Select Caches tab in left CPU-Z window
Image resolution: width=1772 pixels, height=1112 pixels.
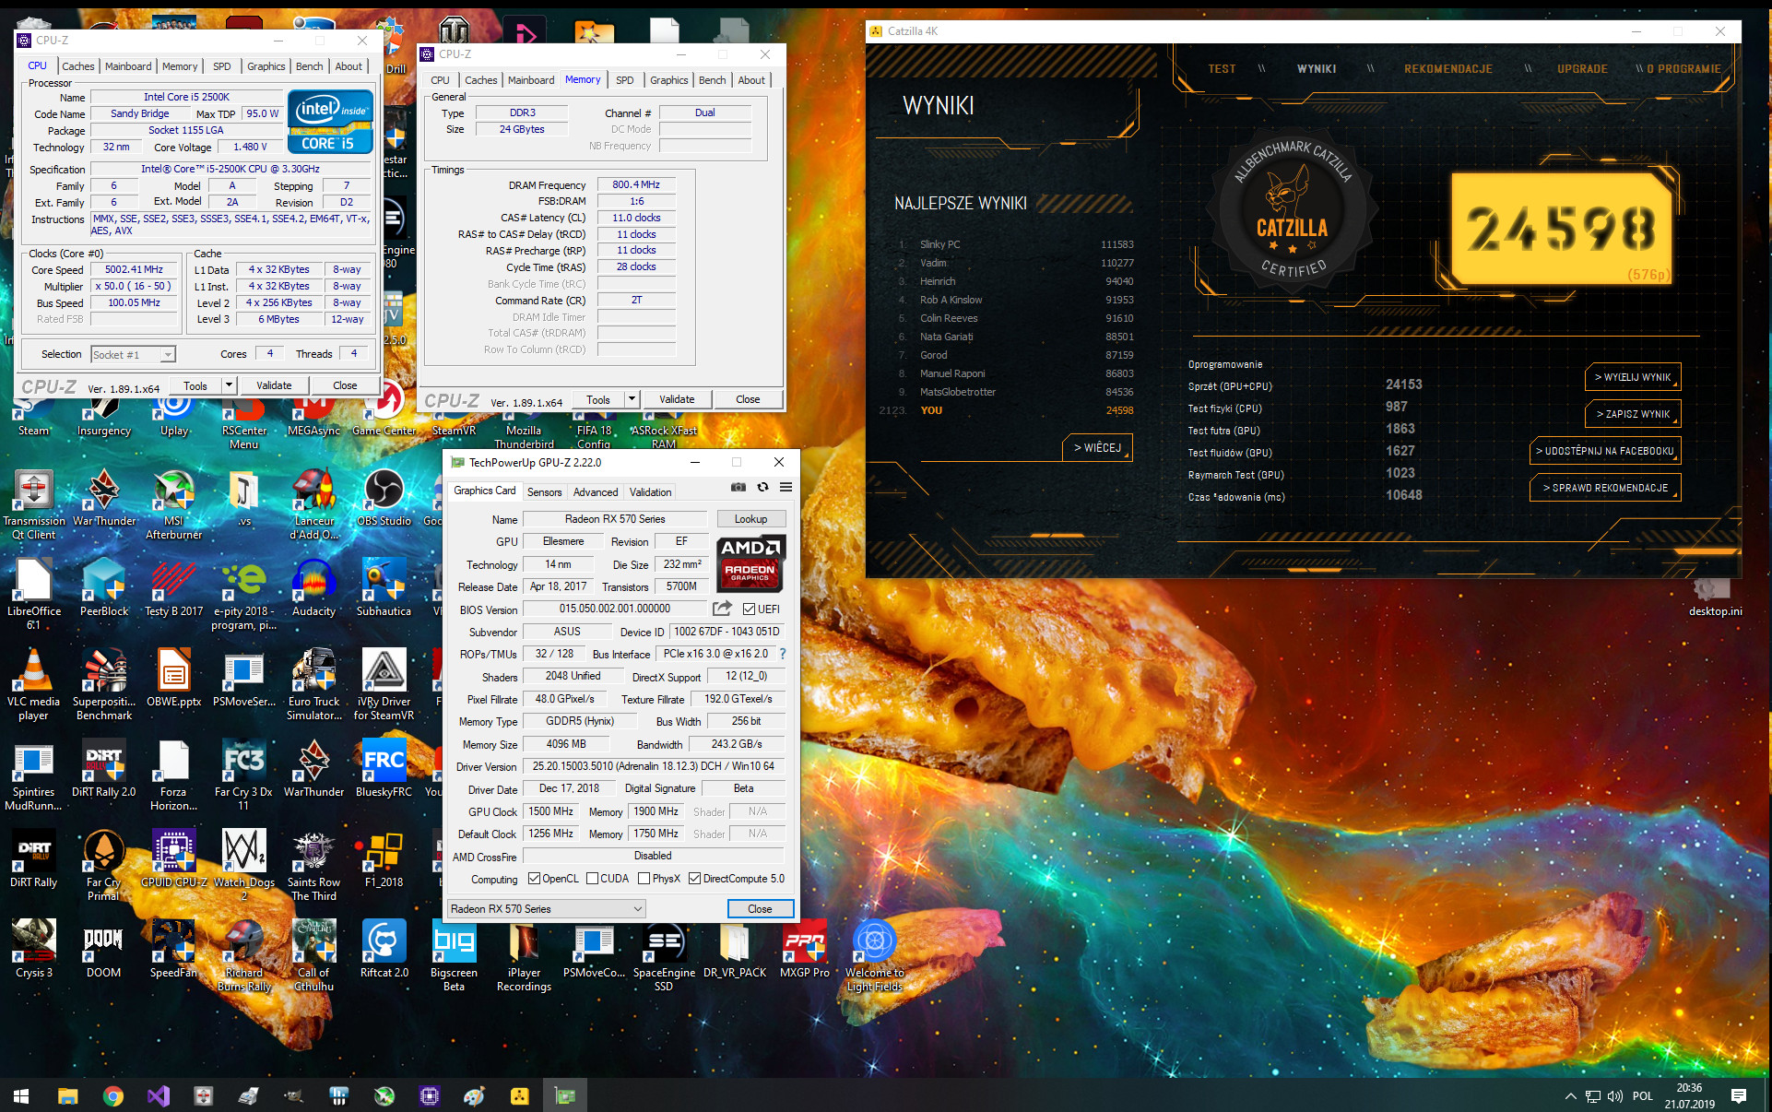pos(78,66)
